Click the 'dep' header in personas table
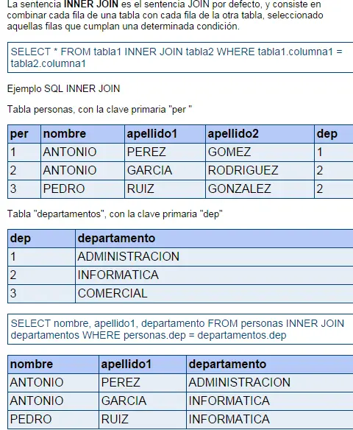 (x=334, y=134)
